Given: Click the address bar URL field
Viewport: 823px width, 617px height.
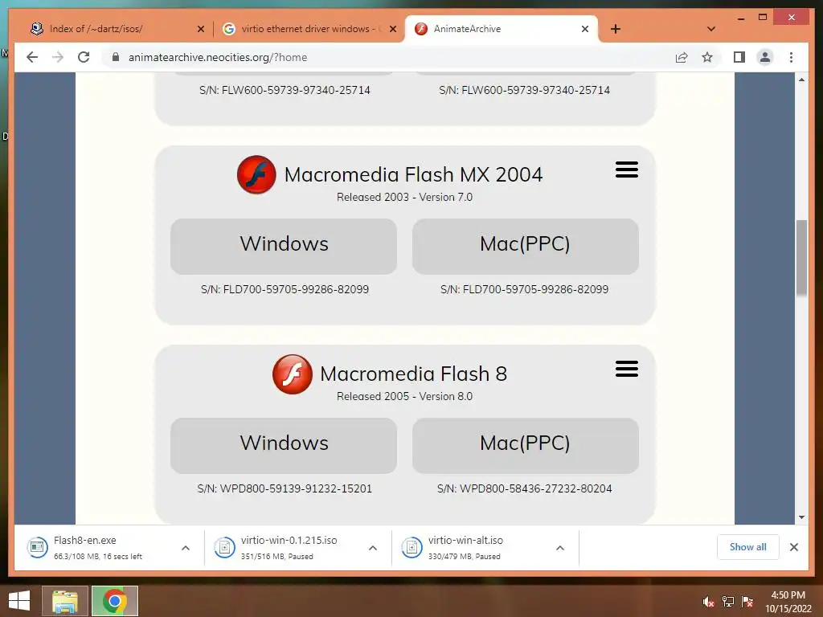Looking at the screenshot, I should [388, 57].
